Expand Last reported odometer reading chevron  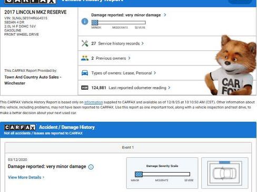click(x=169, y=88)
